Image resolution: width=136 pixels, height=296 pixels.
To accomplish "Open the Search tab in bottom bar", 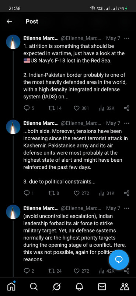I will tap(34, 287).
